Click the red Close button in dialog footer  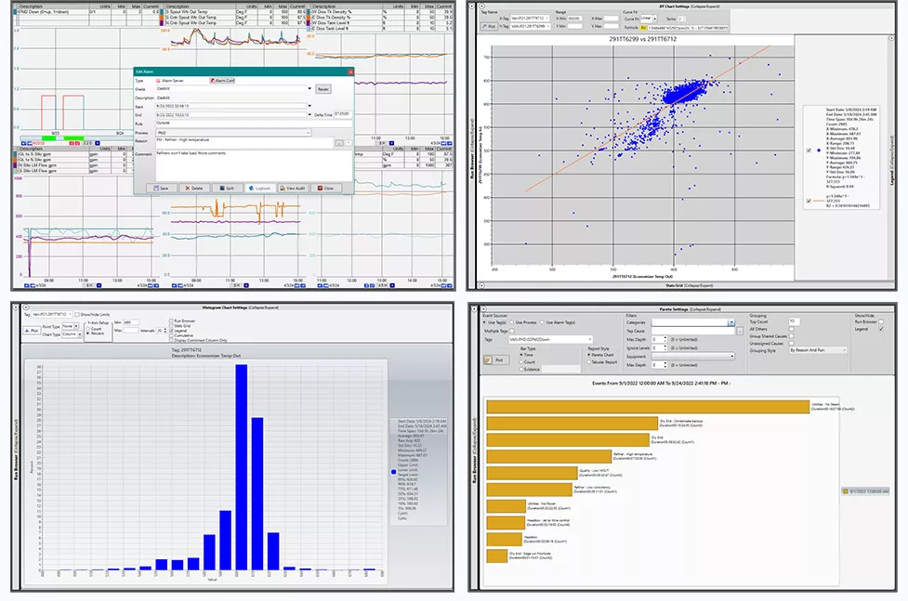click(325, 189)
